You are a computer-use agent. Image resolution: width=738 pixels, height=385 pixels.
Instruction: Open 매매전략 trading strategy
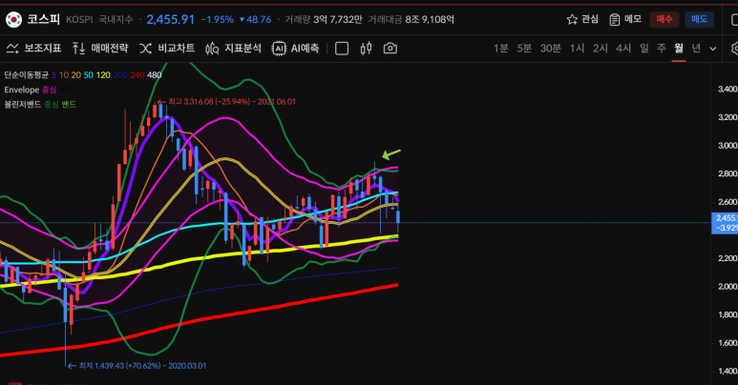tap(100, 48)
